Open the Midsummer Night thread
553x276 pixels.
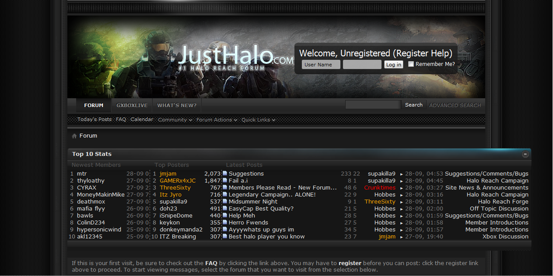click(x=253, y=202)
